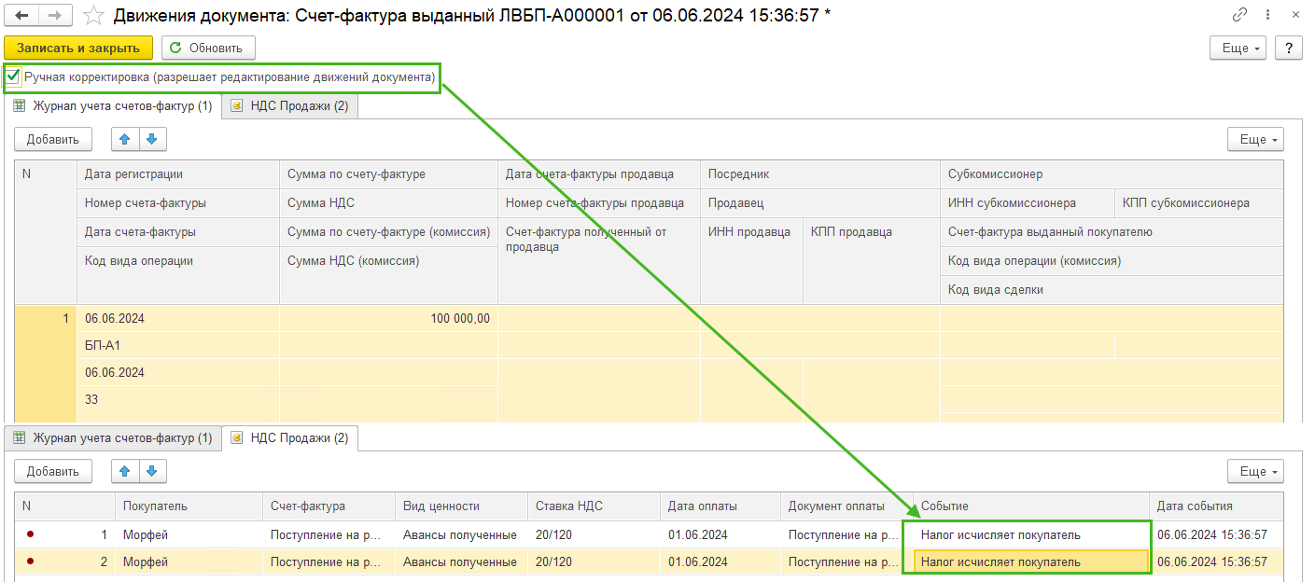This screenshot has width=1315, height=582.
Task: Click the Субкомиссионер column header
Action: tap(1112, 173)
